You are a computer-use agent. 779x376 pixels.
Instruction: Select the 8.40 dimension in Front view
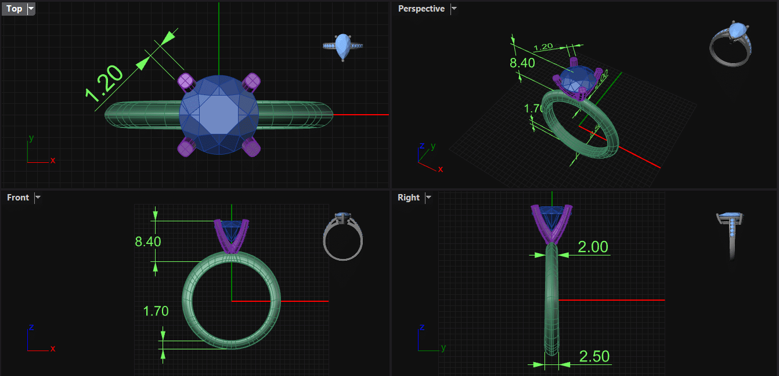coord(147,241)
